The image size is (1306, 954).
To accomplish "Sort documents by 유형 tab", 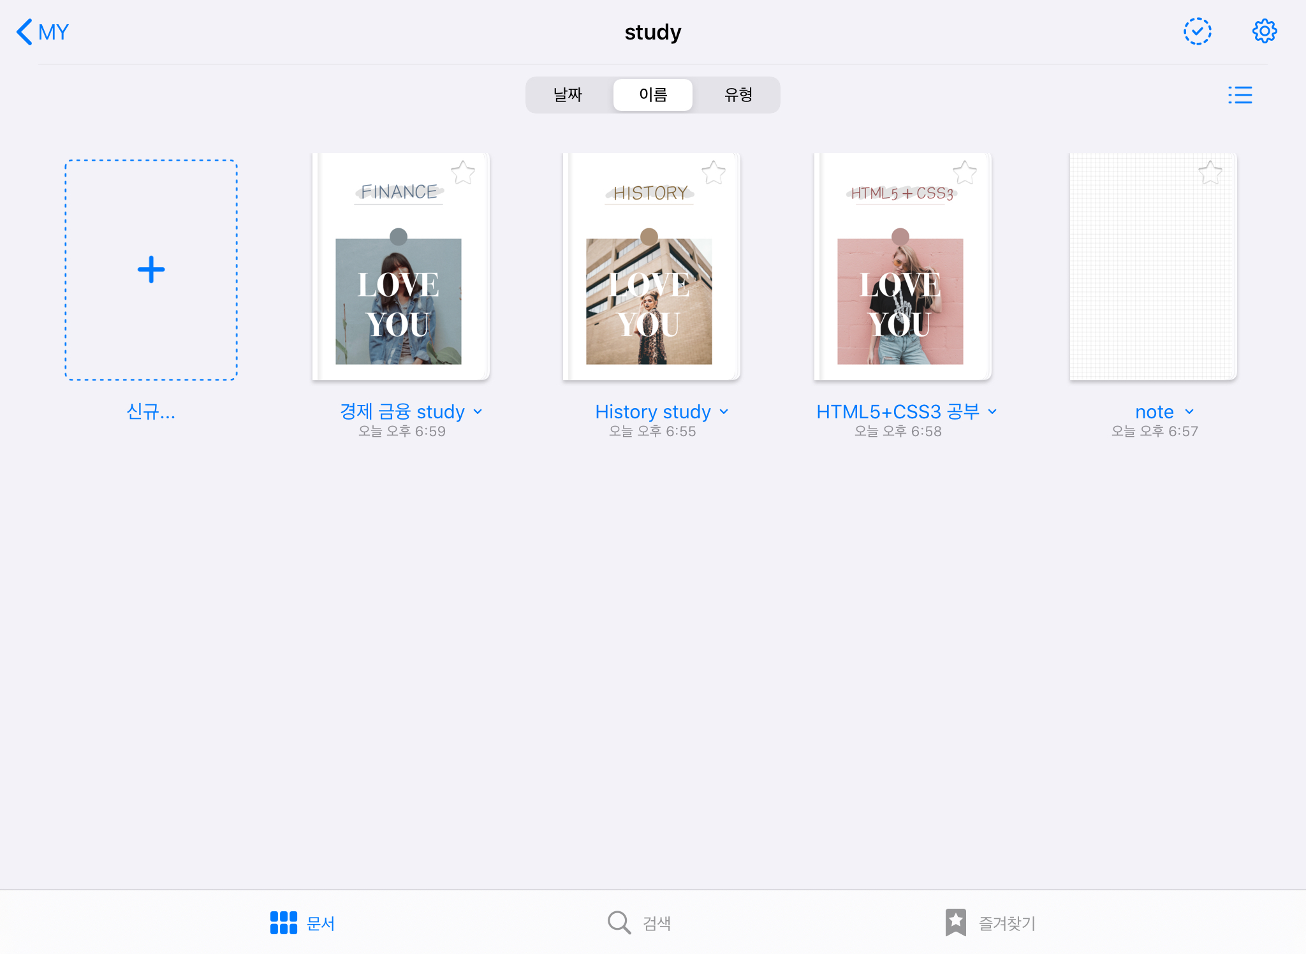I will pos(738,95).
